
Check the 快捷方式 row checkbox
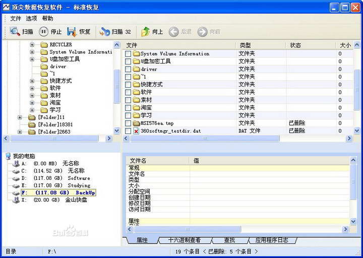(x=128, y=85)
